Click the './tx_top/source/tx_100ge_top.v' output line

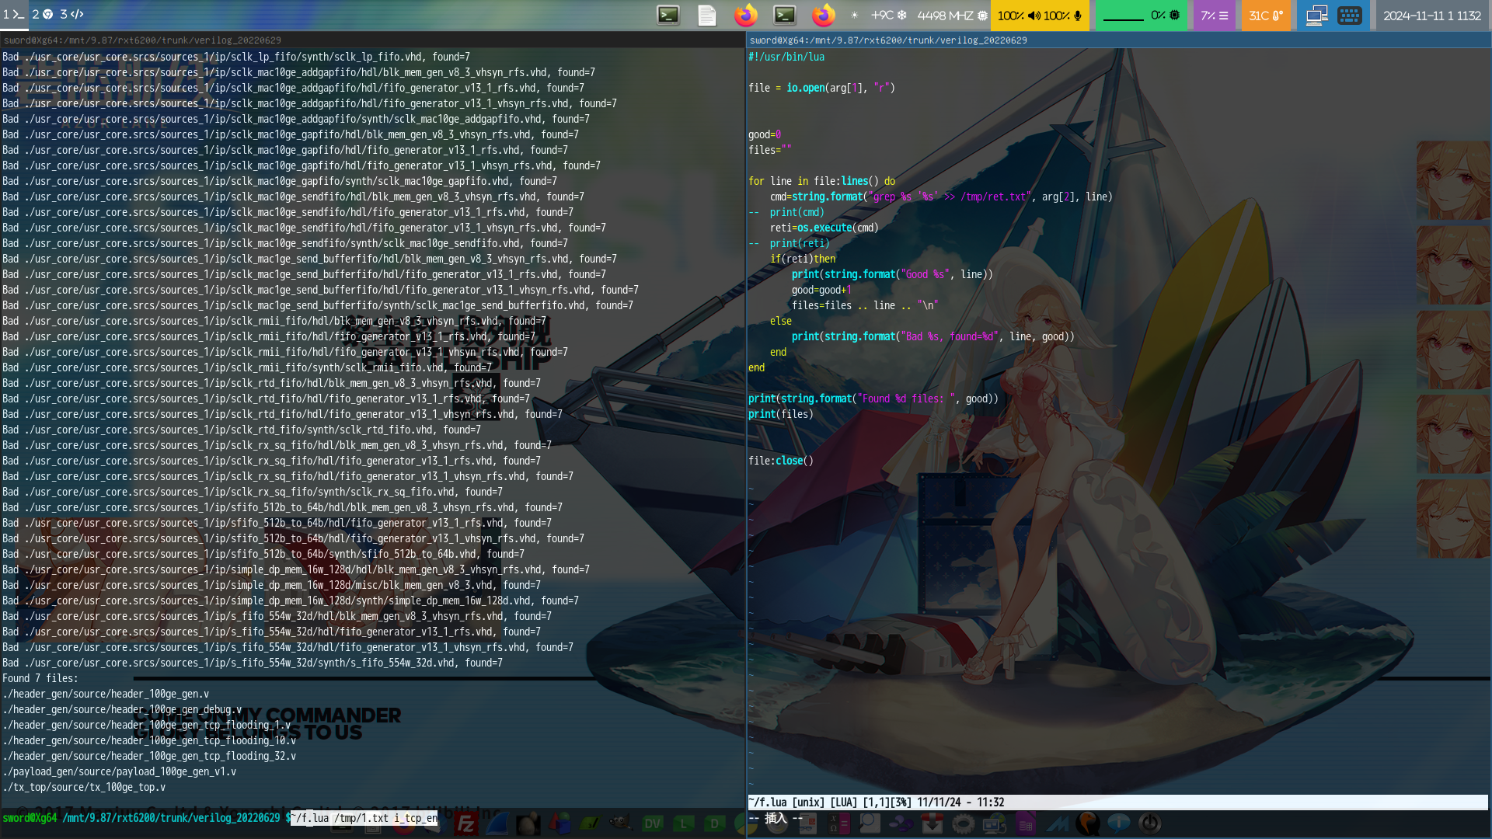point(84,787)
